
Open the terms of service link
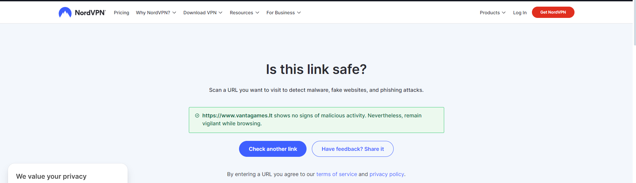pos(336,174)
